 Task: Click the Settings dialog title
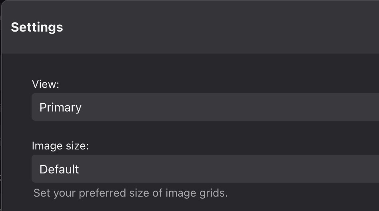37,27
